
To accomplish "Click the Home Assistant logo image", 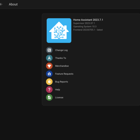I will 59,31.
